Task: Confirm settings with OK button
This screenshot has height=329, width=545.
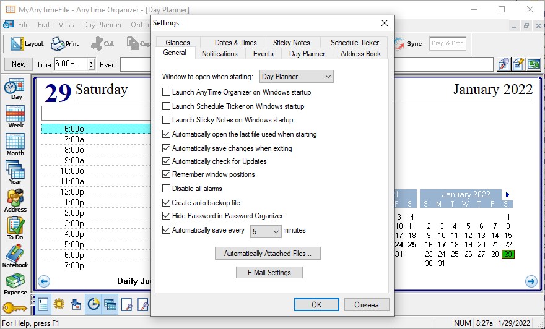Action: tap(316, 305)
